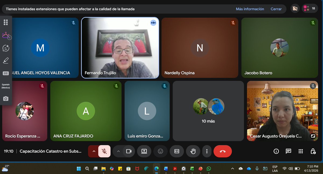323x174 pixels.
Task: Click muted mic icon on ANA CRUZ FAJARDO
Action: point(116,86)
